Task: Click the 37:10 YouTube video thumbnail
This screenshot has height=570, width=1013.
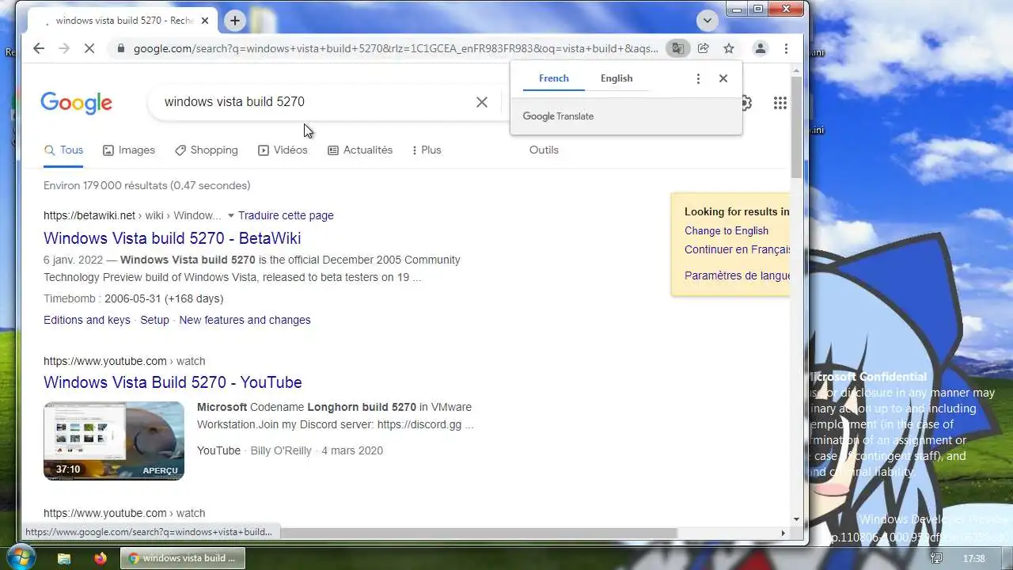Action: pos(114,441)
